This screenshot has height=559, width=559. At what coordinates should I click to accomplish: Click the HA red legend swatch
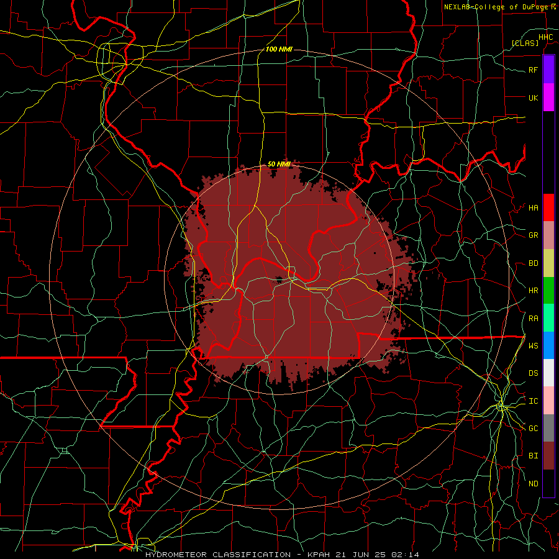click(x=548, y=207)
